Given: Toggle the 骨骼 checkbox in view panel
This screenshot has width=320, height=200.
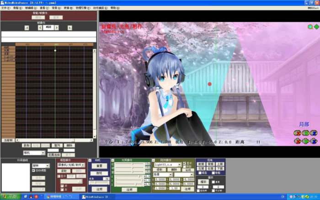Looking at the screenshot, I should [x=213, y=173].
